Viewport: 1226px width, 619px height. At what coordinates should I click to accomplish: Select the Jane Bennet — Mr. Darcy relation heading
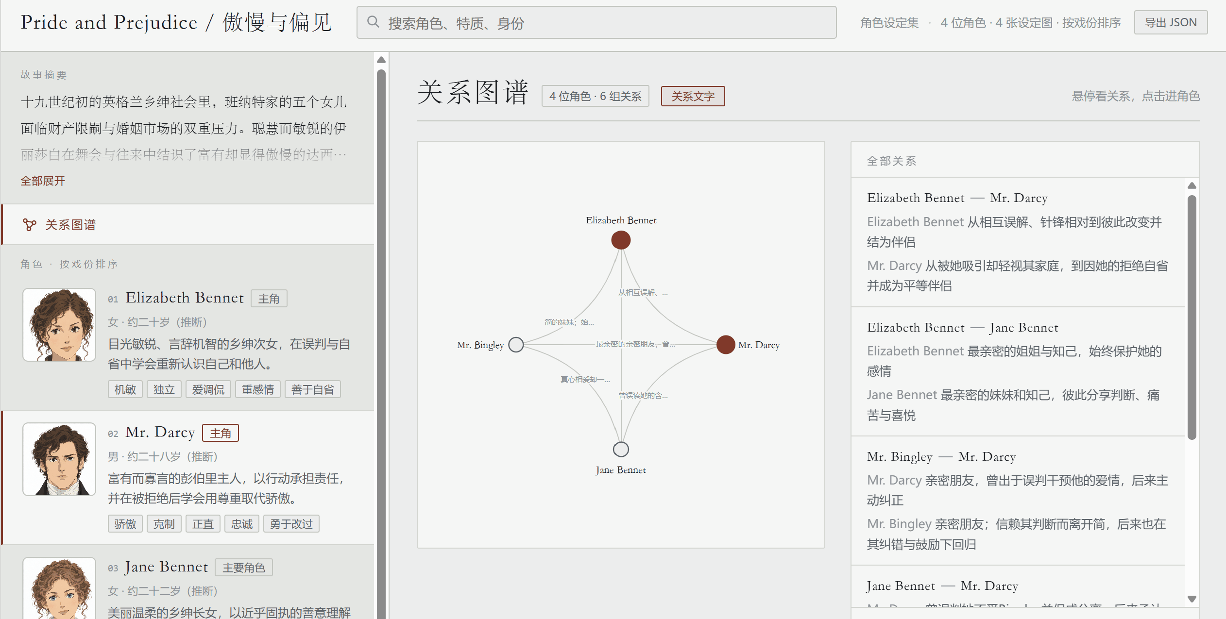[x=942, y=586]
